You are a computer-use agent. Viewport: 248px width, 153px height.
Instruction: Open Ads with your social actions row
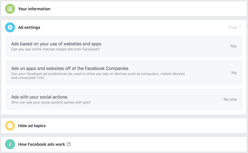[124, 99]
